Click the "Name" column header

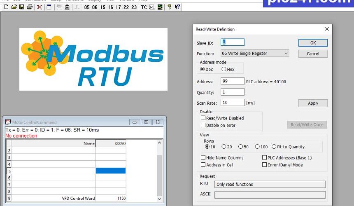coord(53,143)
